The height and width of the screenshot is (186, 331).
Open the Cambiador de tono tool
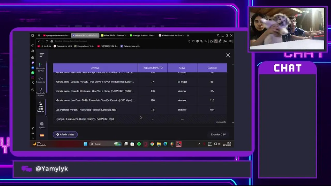(41, 92)
